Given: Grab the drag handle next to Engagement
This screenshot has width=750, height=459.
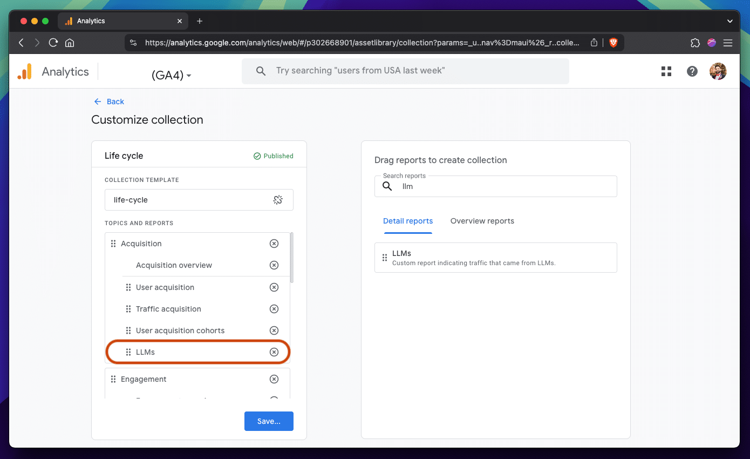Looking at the screenshot, I should pyautogui.click(x=113, y=379).
